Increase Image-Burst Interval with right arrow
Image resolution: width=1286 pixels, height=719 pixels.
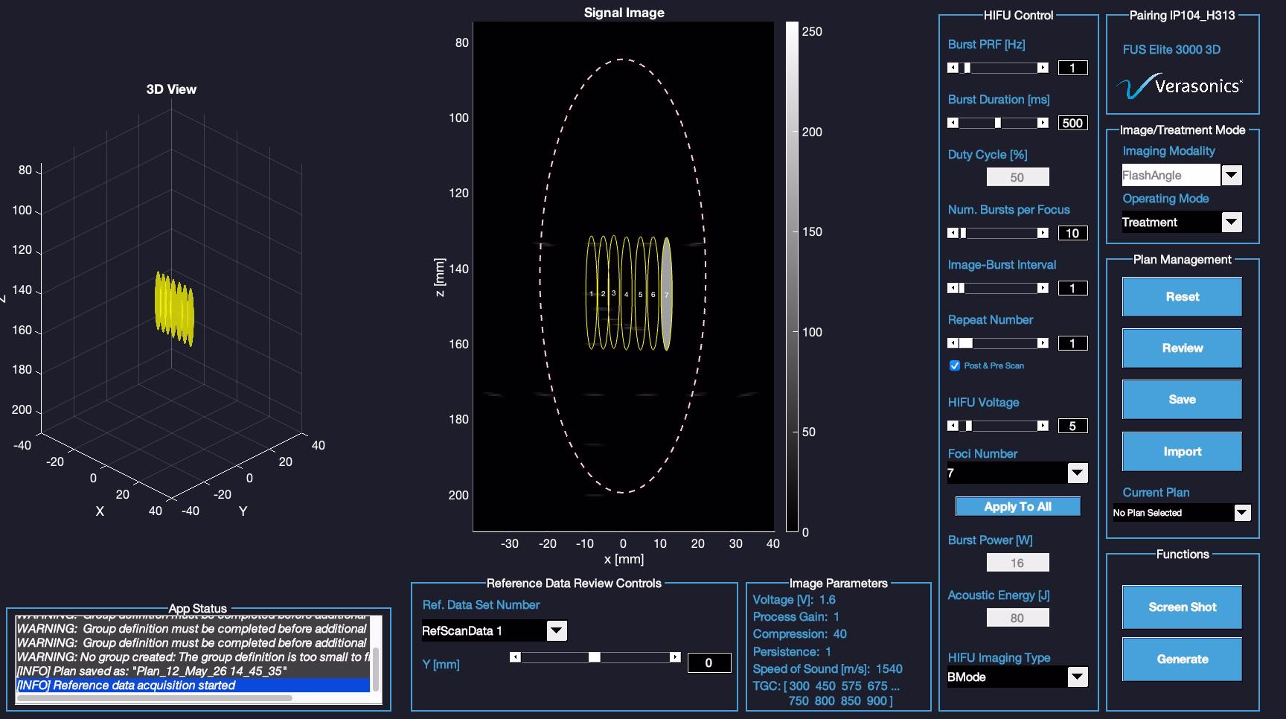[1043, 288]
